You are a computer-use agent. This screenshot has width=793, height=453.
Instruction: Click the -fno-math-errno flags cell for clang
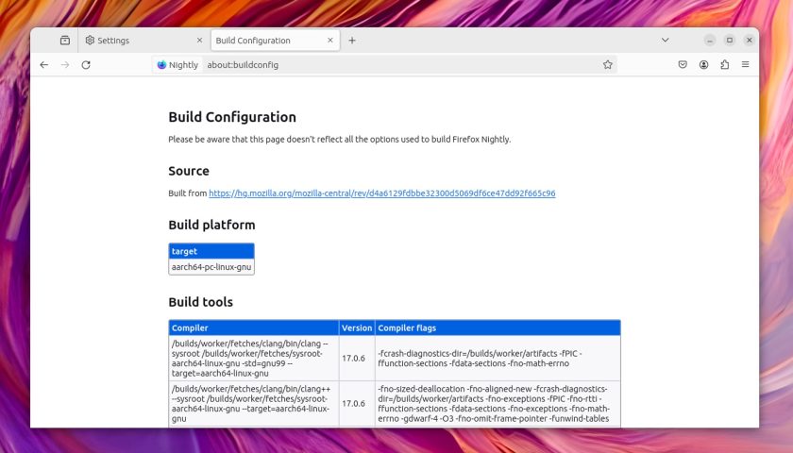click(498, 358)
